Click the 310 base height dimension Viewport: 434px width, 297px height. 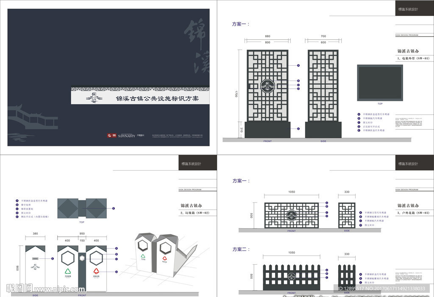(x=241, y=130)
